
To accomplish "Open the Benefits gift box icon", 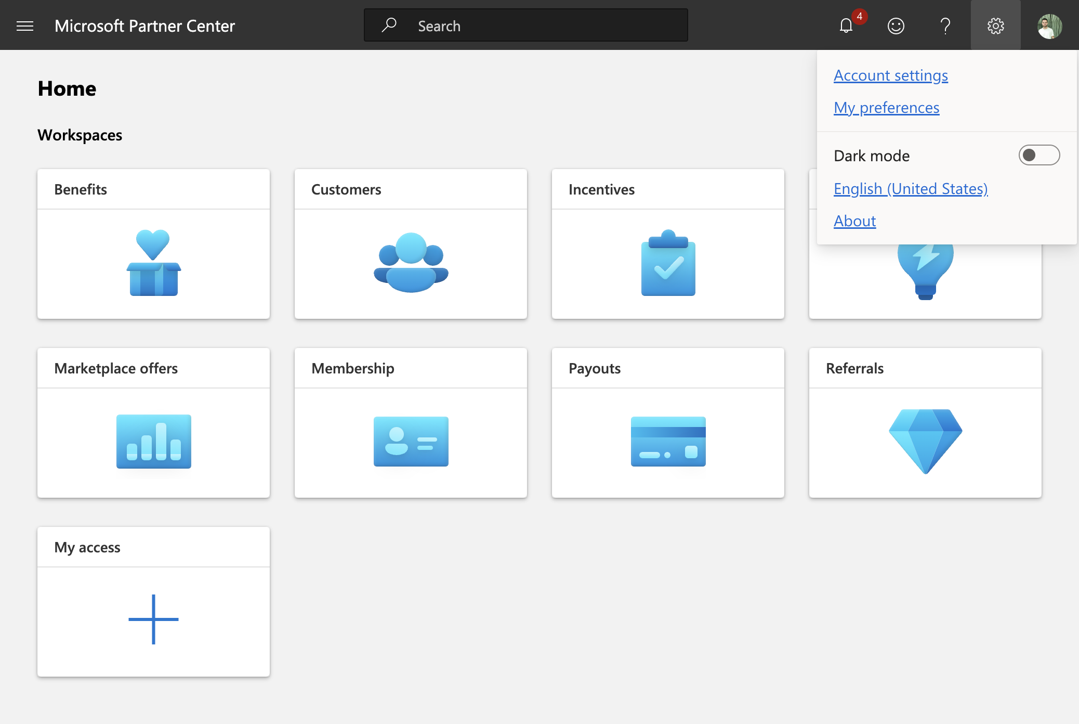I will click(154, 263).
